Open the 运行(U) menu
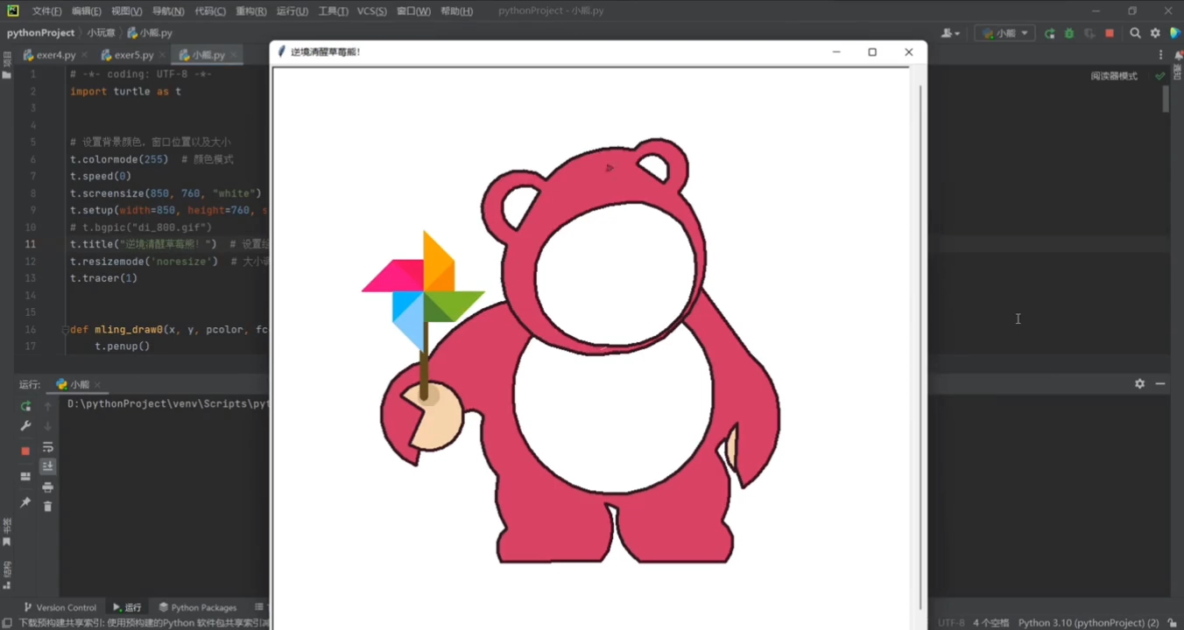1184x630 pixels. 292,11
